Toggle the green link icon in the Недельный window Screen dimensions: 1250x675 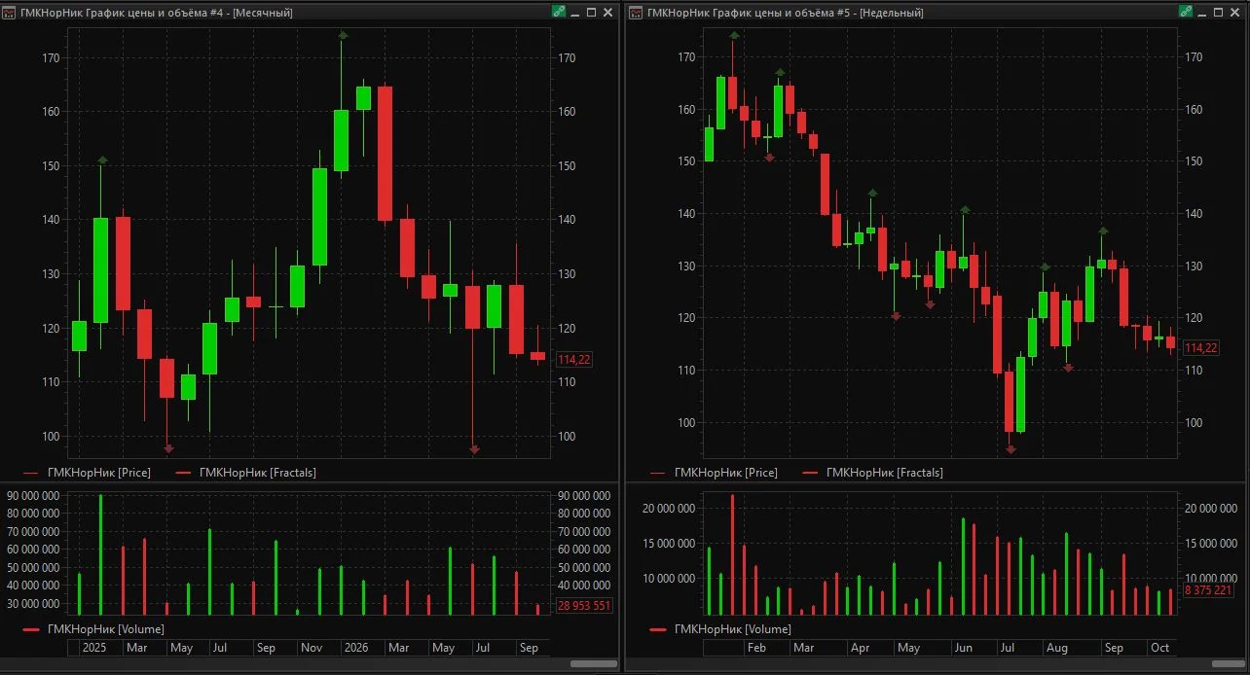pyautogui.click(x=1186, y=12)
